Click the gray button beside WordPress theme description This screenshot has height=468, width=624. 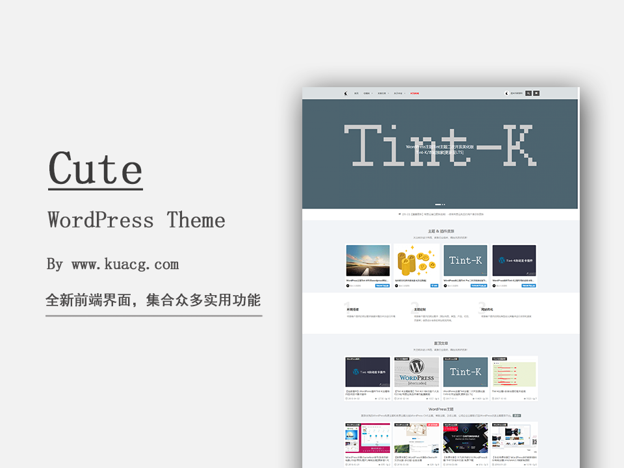[x=516, y=415]
